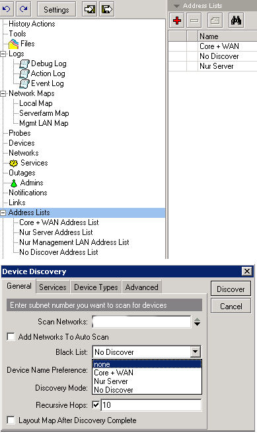Click the Action Log scroll icon
This screenshot has width=257, height=433.
24,73
